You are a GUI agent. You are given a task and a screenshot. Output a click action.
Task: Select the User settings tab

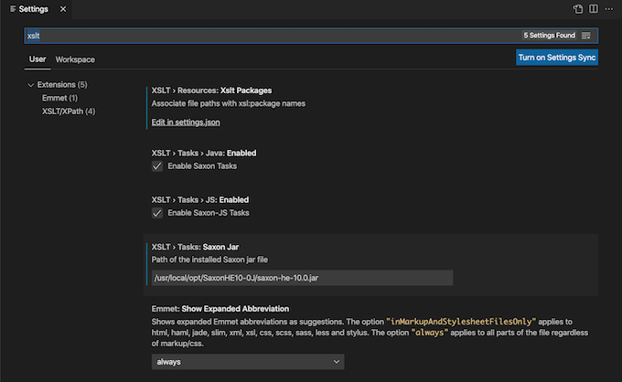(38, 59)
